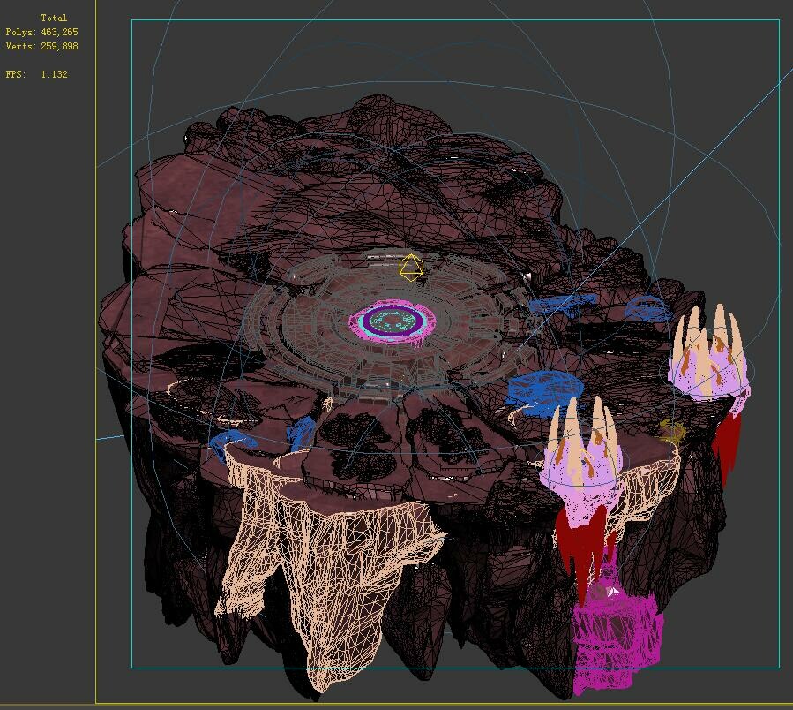Click the FPS value 1.132
The image size is (793, 710).
point(54,74)
